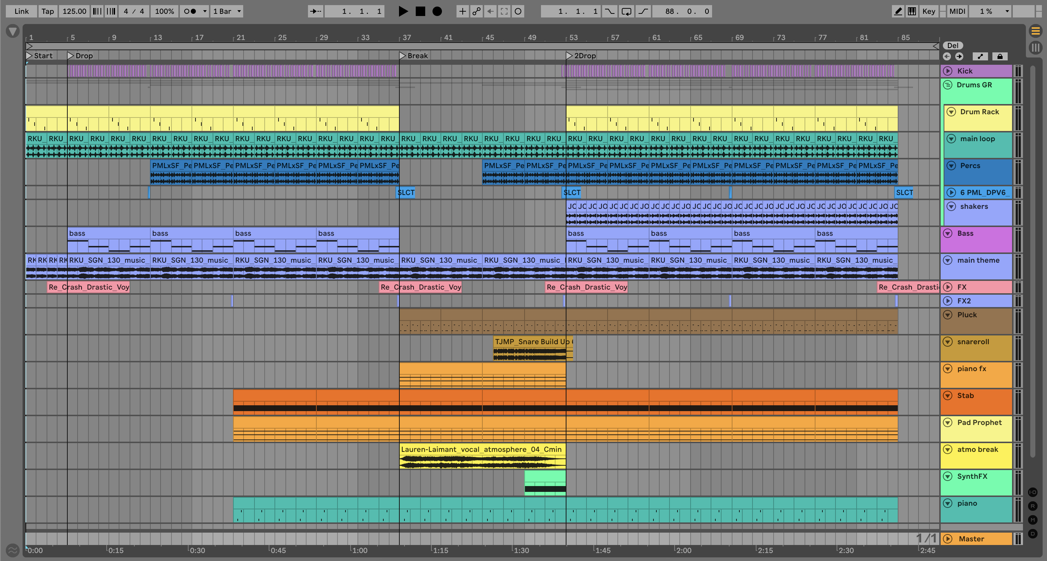1047x561 pixels.
Task: Enable the computer MIDI keyboard icon
Action: (912, 11)
